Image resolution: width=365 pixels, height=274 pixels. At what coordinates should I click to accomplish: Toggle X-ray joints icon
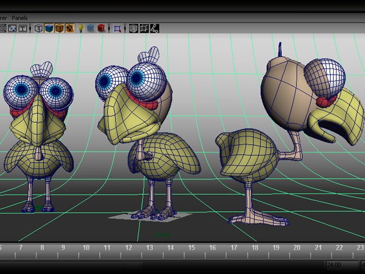pos(155,29)
